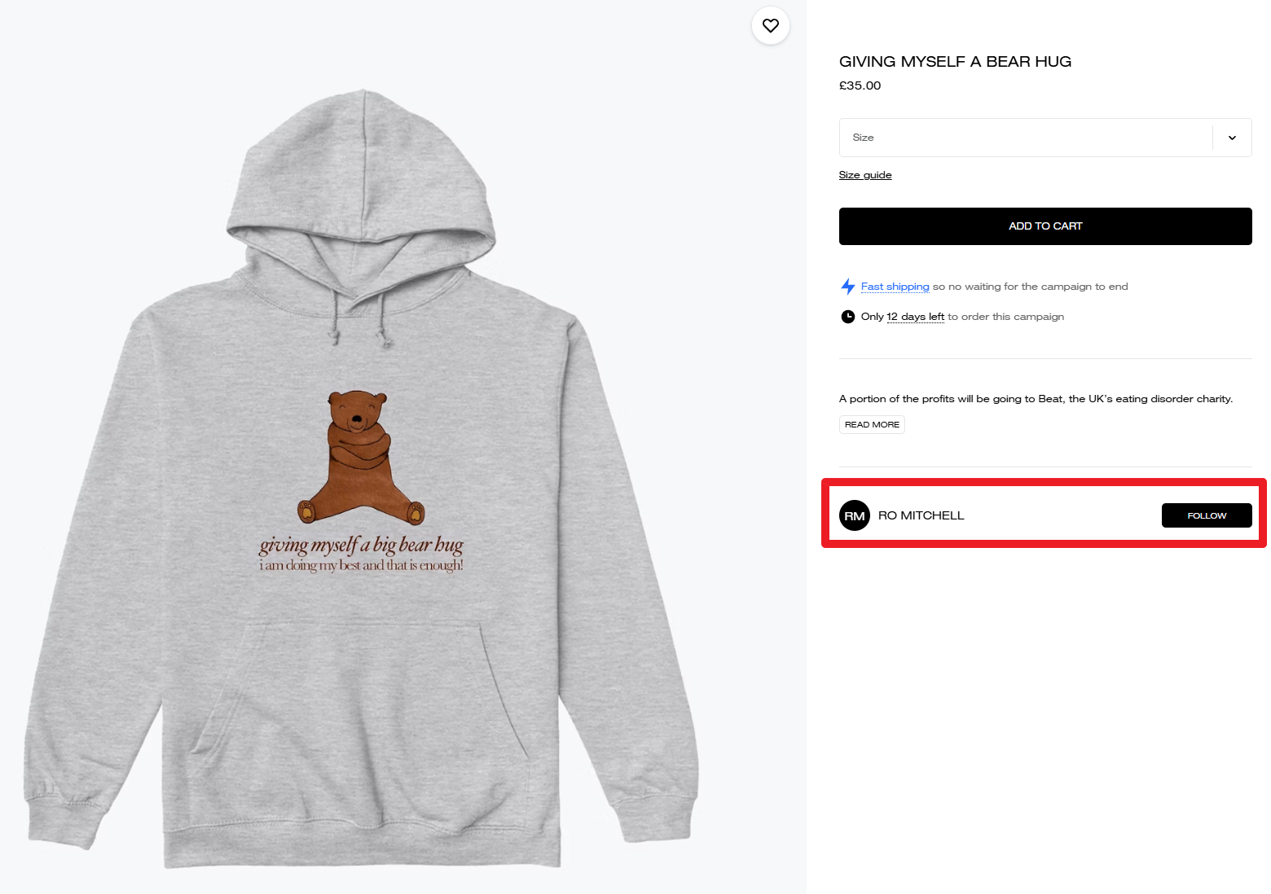This screenshot has height=894, width=1271.
Task: Click the black clock icon
Action: pyautogui.click(x=848, y=317)
